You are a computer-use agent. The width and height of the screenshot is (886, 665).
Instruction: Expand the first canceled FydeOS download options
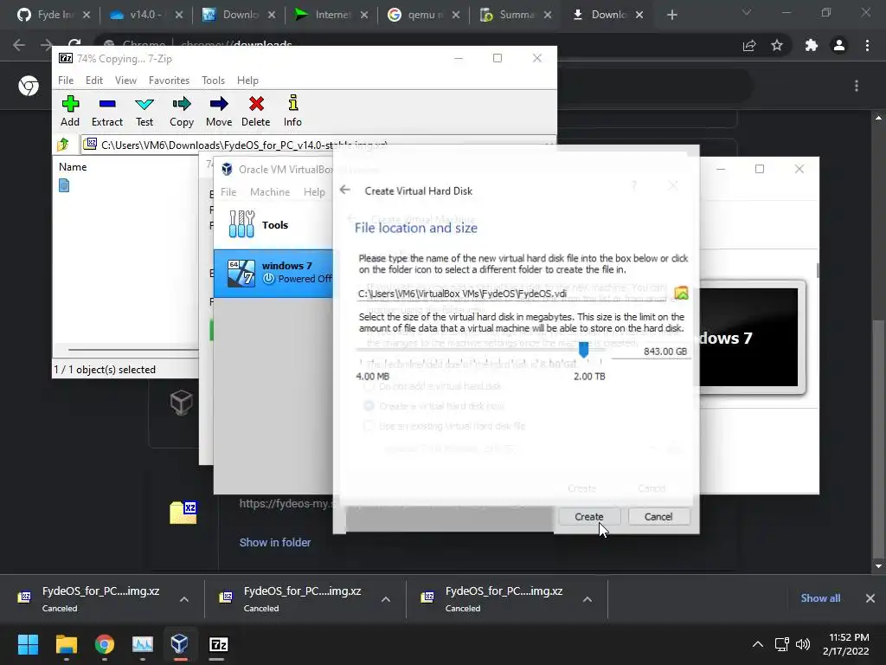184,599
